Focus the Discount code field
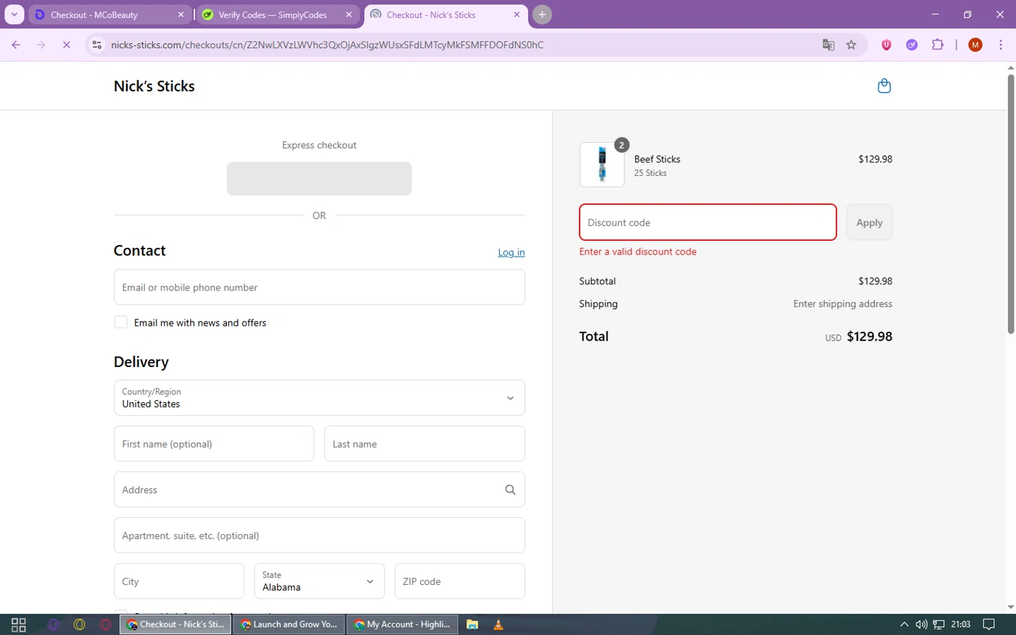The width and height of the screenshot is (1016, 635). [708, 222]
